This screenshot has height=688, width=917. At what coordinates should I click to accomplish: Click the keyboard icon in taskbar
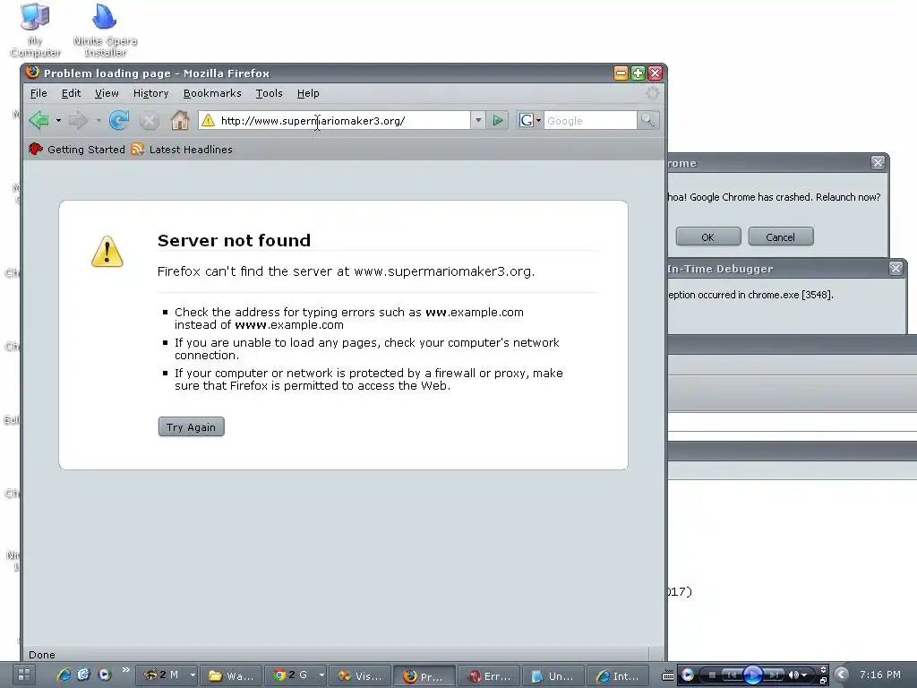click(x=668, y=675)
